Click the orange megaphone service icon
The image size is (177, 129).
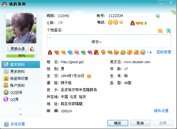116,52
